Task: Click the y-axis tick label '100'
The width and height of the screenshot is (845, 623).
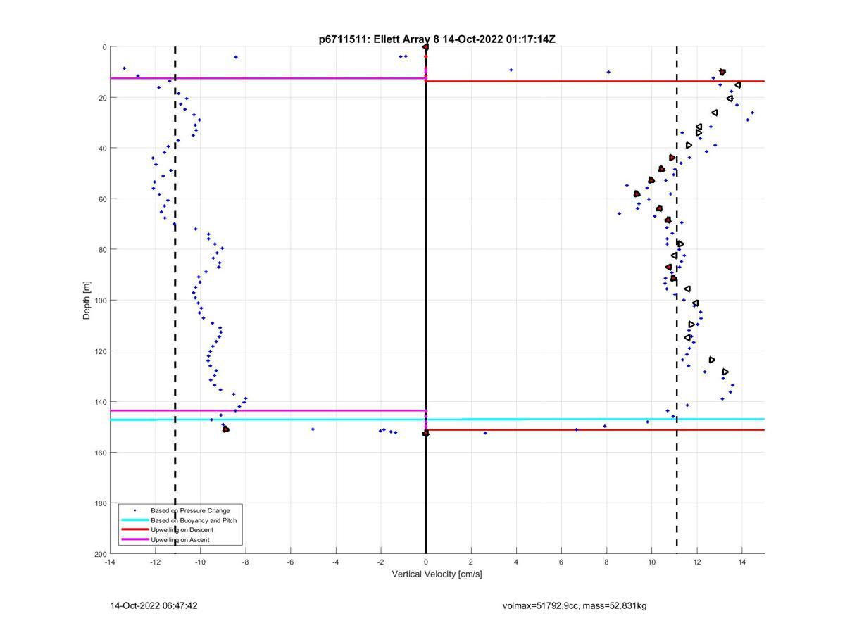Action: (x=99, y=301)
